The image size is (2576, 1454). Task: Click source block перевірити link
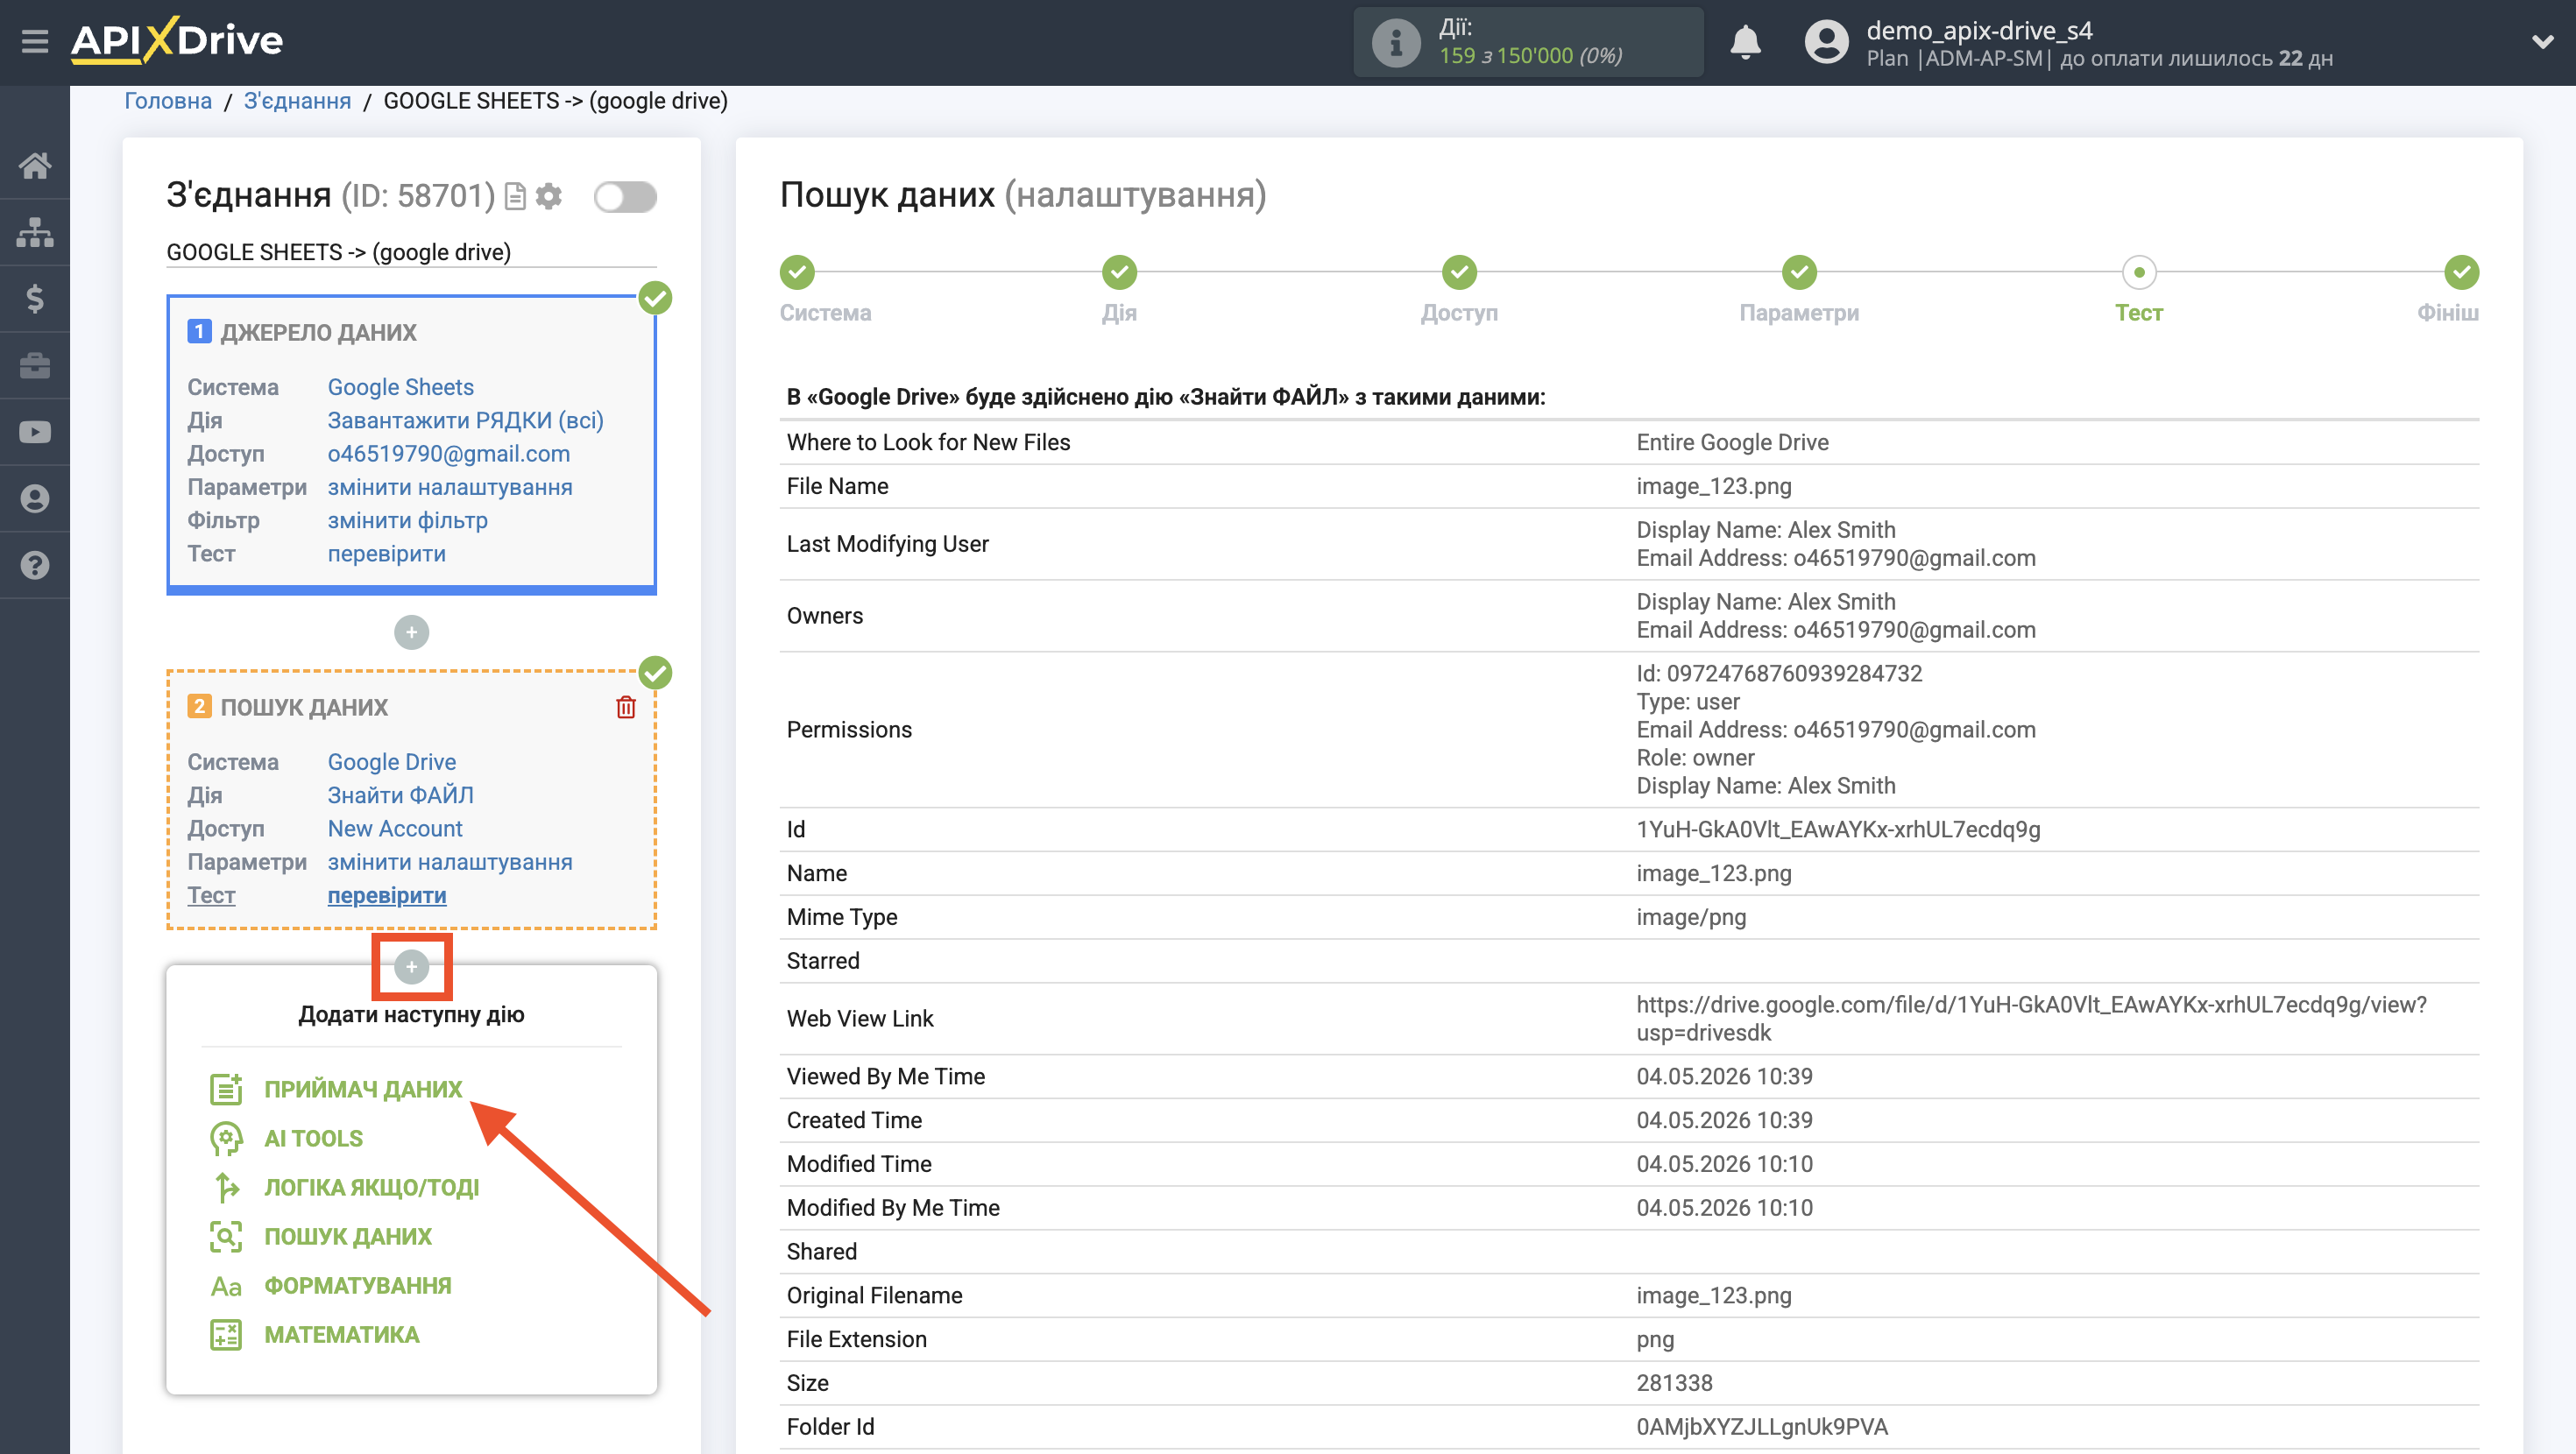[x=387, y=554]
